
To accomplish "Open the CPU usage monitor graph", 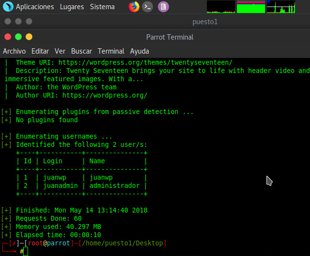I will [x=221, y=7].
